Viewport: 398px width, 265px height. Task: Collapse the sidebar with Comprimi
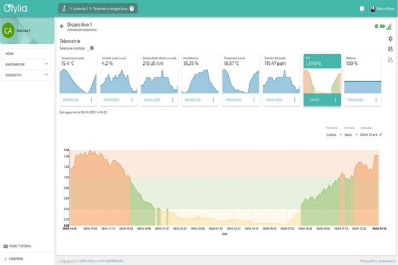13,259
